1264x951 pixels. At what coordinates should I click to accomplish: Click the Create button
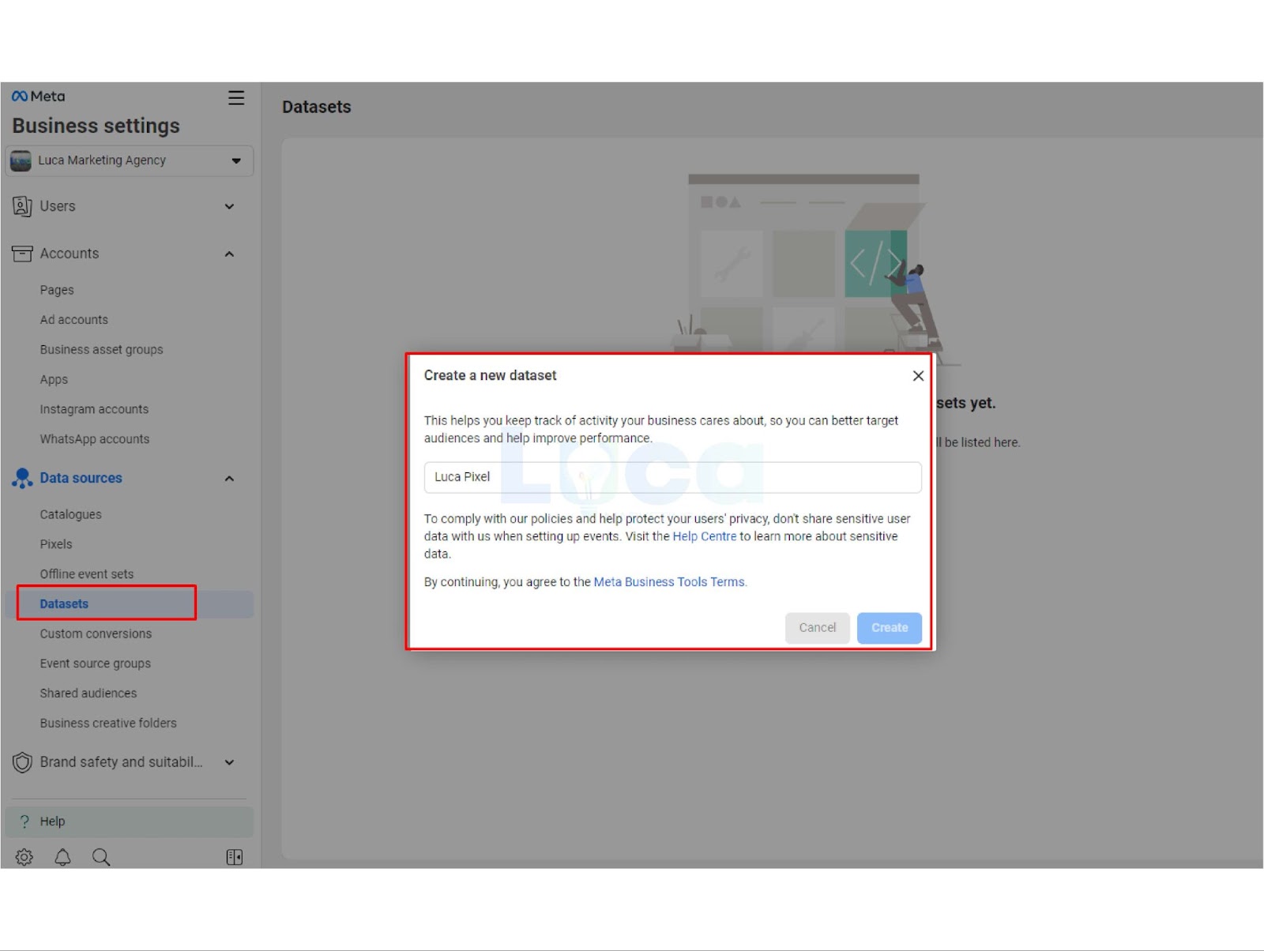pyautogui.click(x=889, y=628)
